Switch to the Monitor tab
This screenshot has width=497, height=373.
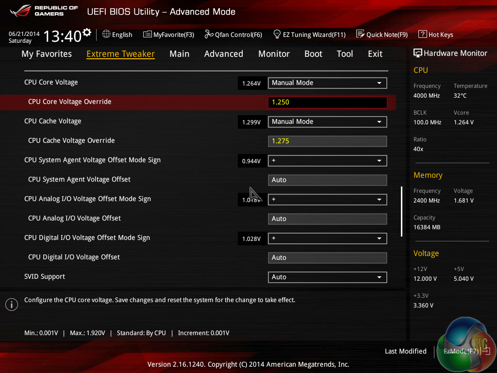[274, 54]
